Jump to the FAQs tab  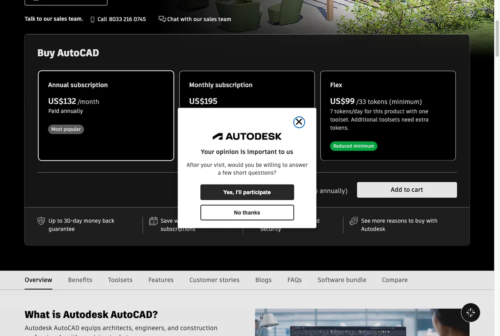coord(295,280)
